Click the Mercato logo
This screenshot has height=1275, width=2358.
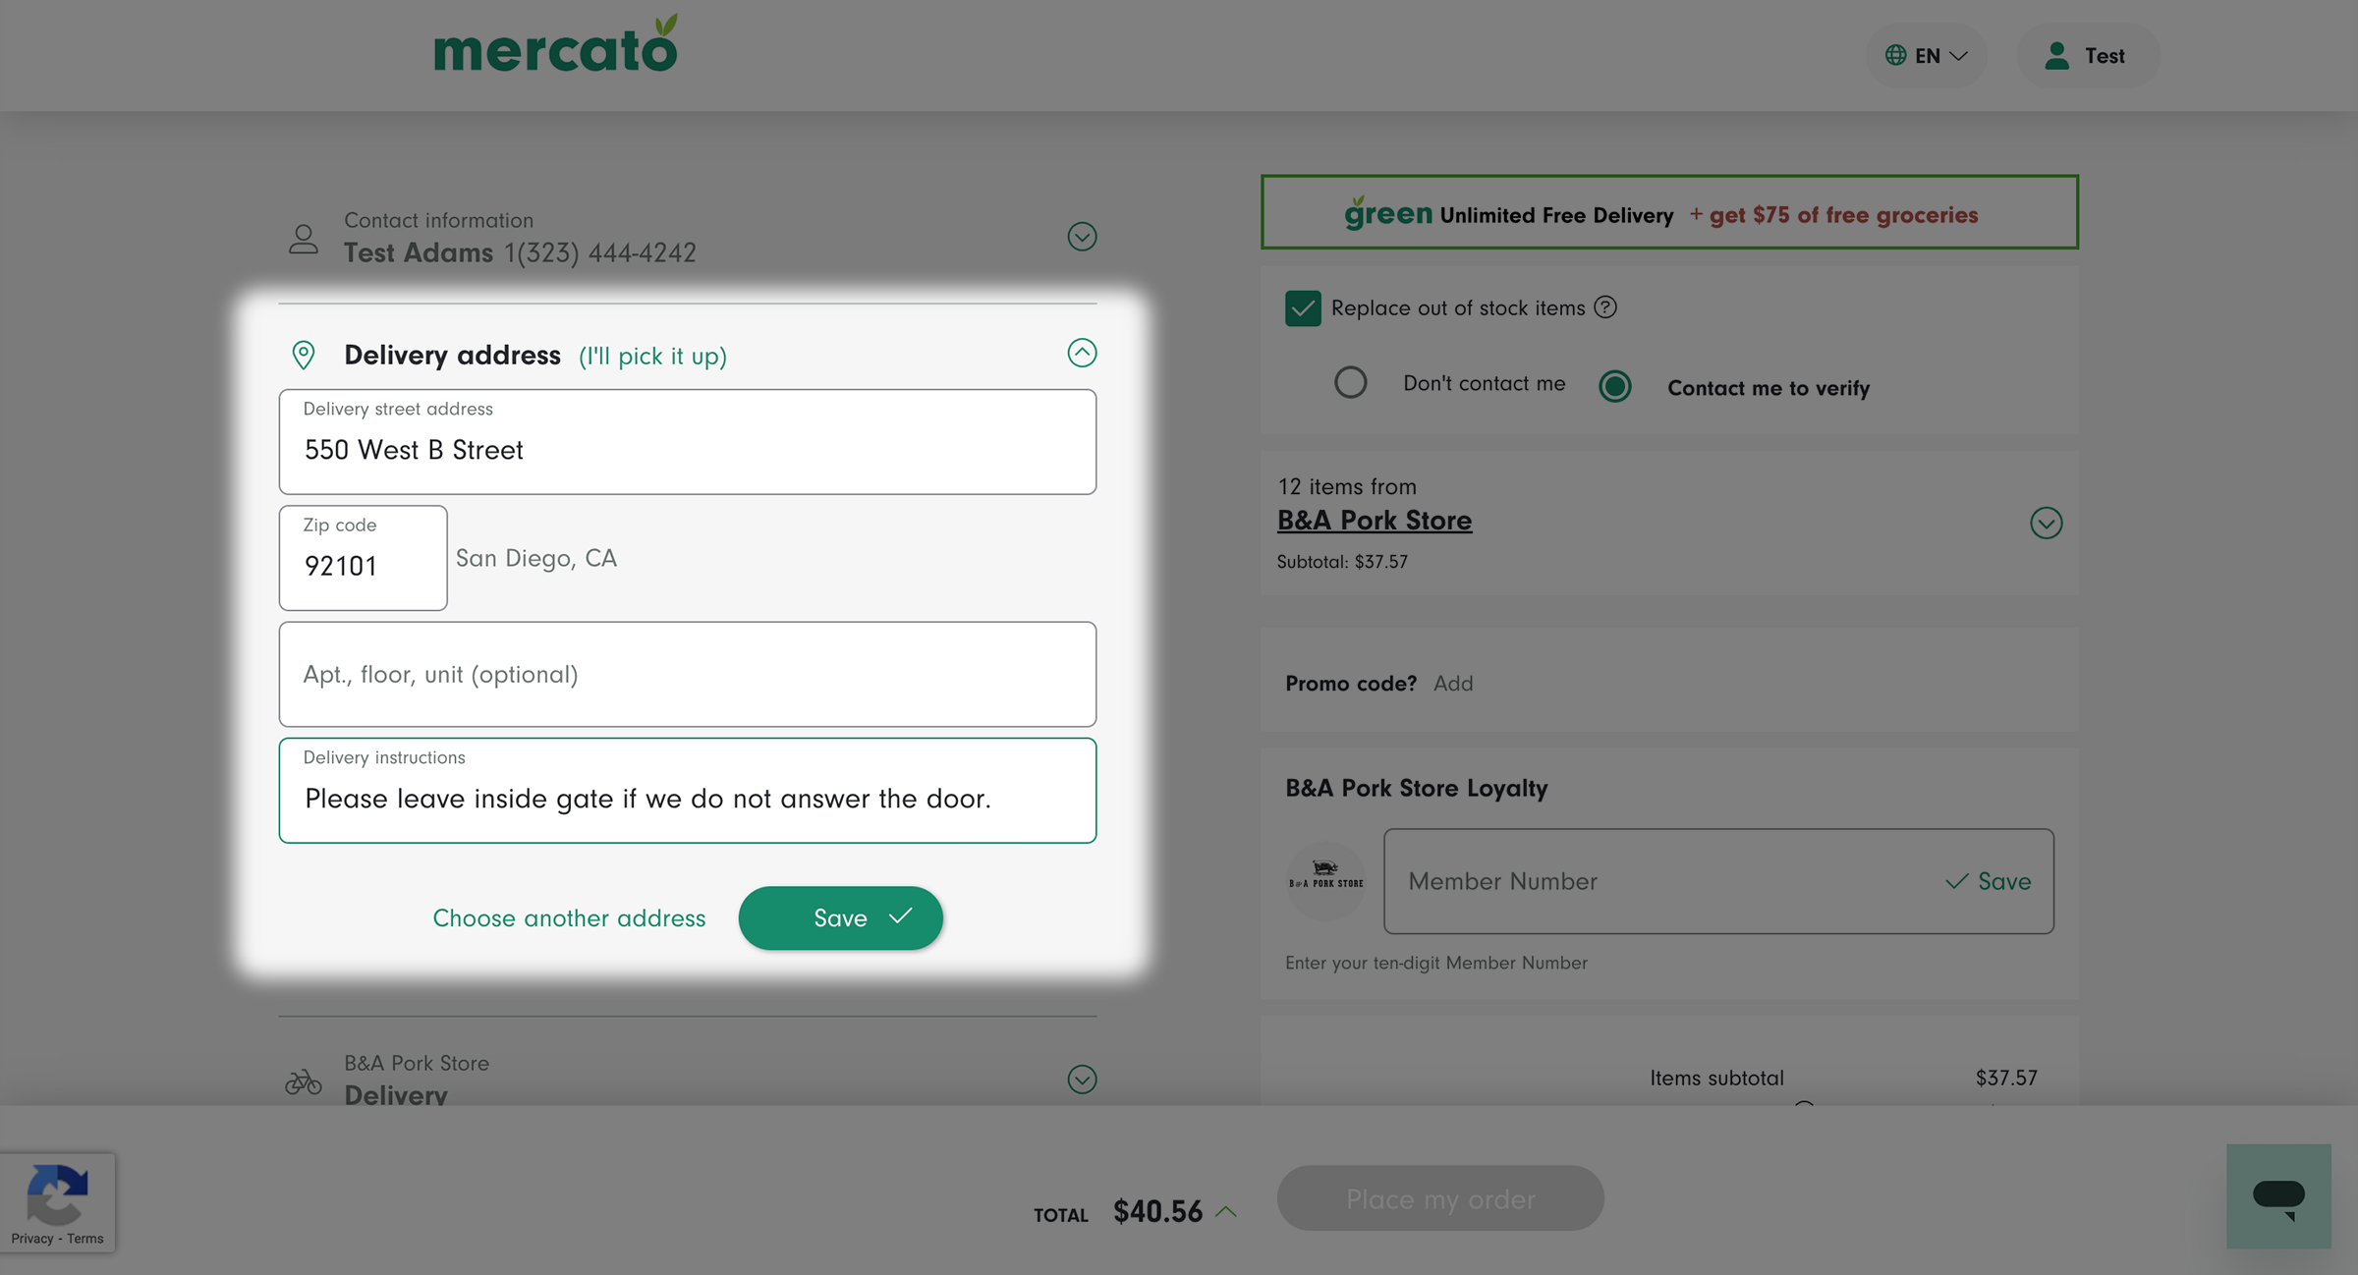click(x=556, y=44)
